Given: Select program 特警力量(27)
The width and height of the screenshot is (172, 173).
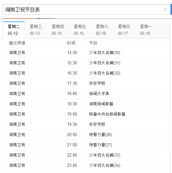Looking at the screenshot, I should [x=101, y=145].
